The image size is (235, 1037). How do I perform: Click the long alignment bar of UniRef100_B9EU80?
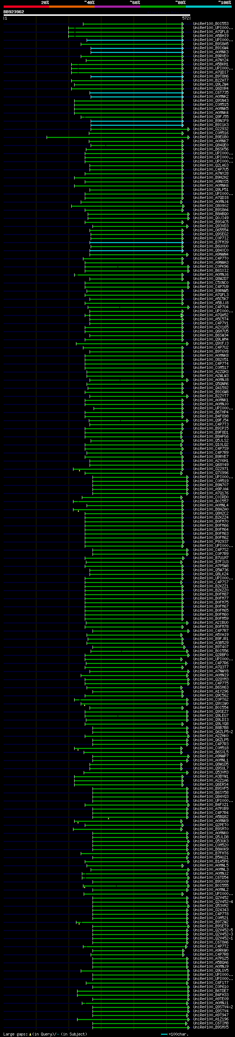[118, 137]
